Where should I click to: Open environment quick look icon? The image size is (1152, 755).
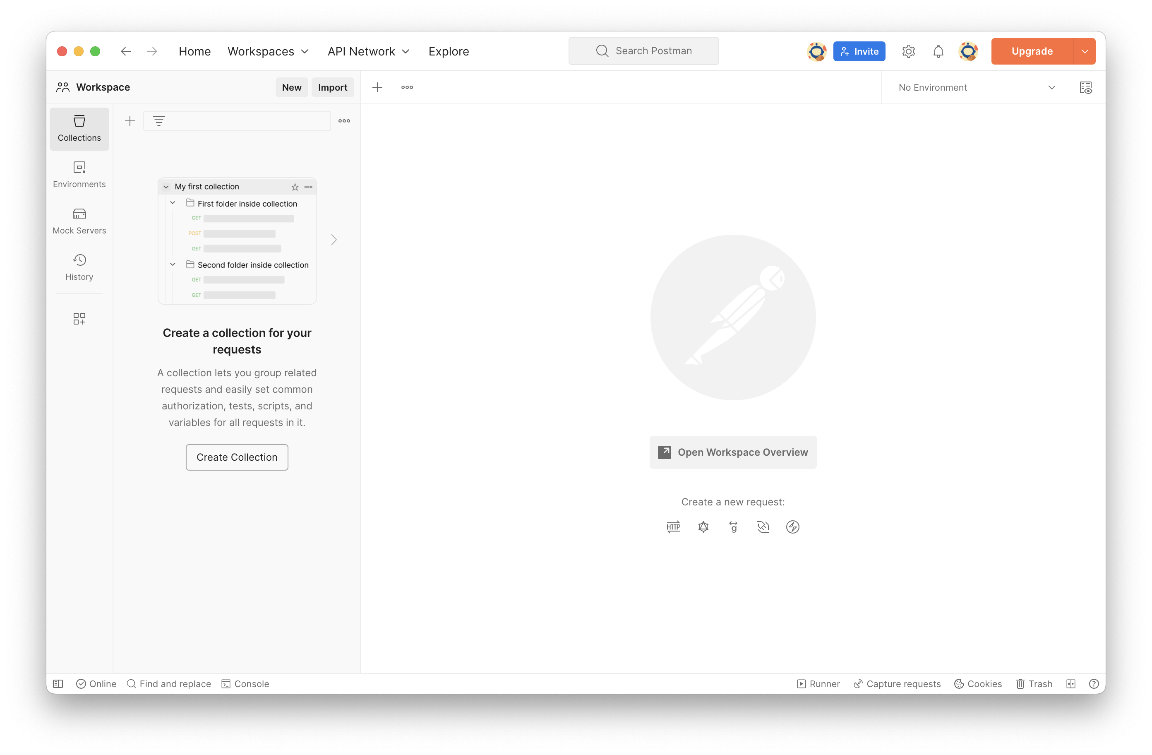(x=1086, y=88)
